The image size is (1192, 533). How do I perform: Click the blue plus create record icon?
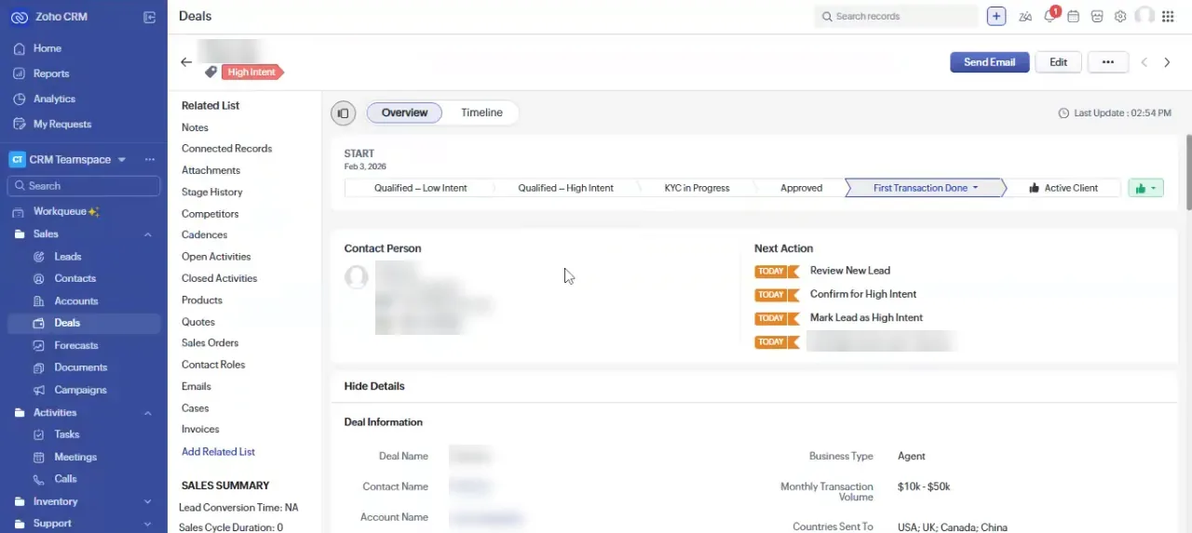tap(996, 16)
